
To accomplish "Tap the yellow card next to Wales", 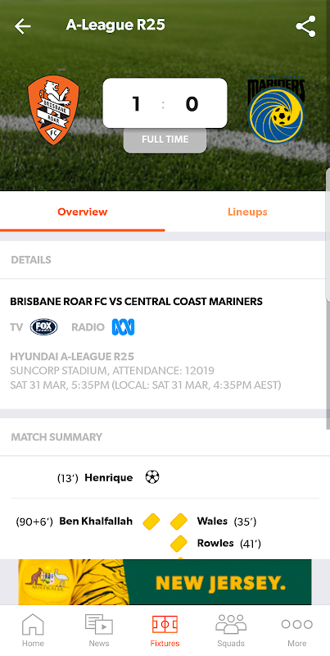I will tap(179, 522).
